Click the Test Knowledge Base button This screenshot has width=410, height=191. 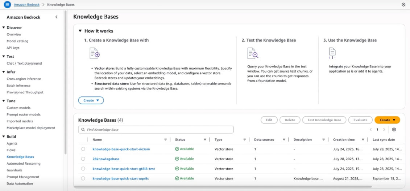click(x=324, y=120)
